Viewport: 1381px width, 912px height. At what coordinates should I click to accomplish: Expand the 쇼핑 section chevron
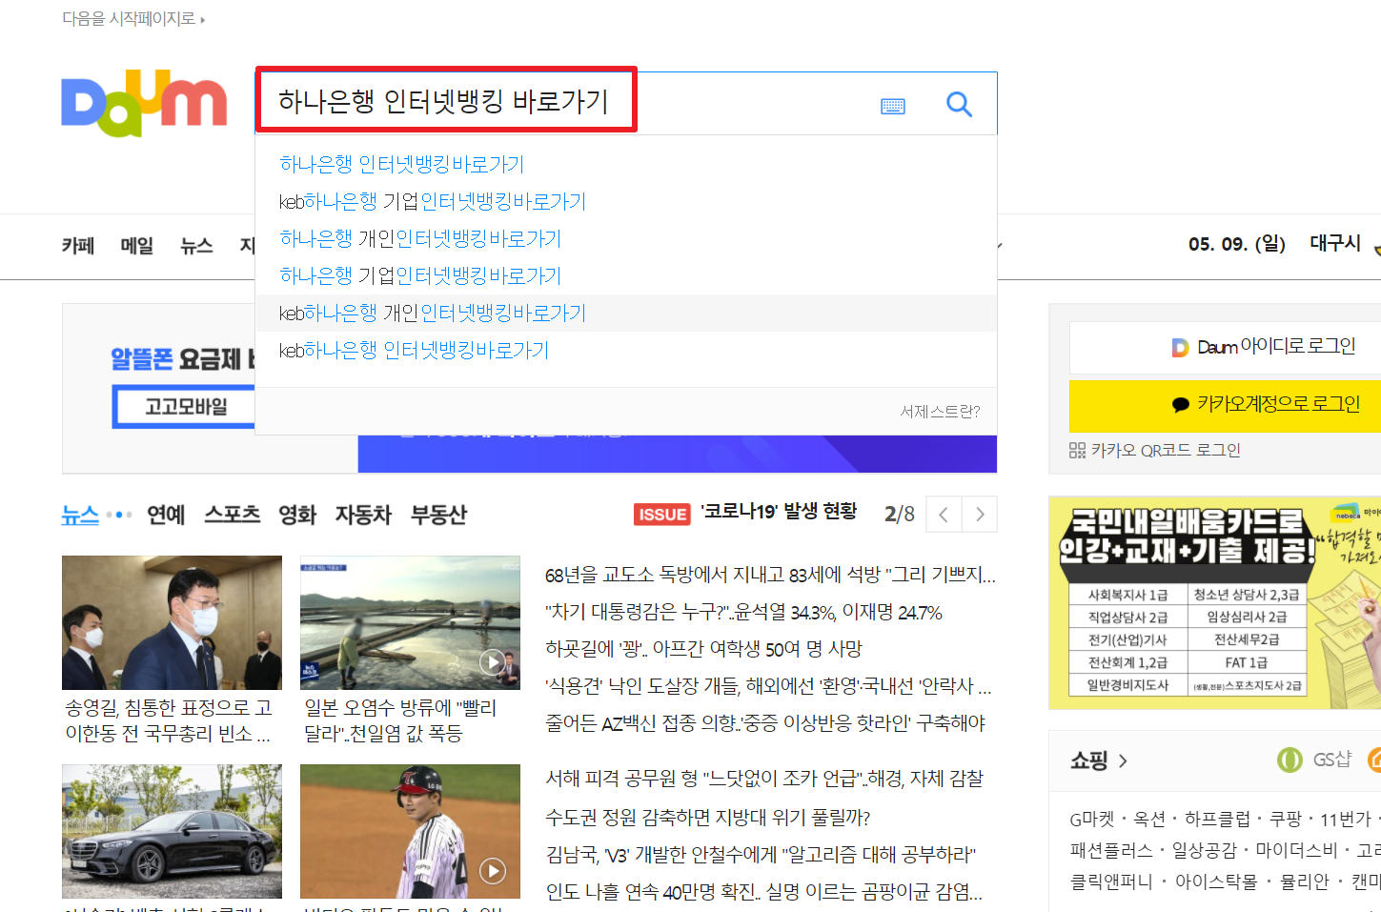[x=1123, y=760]
